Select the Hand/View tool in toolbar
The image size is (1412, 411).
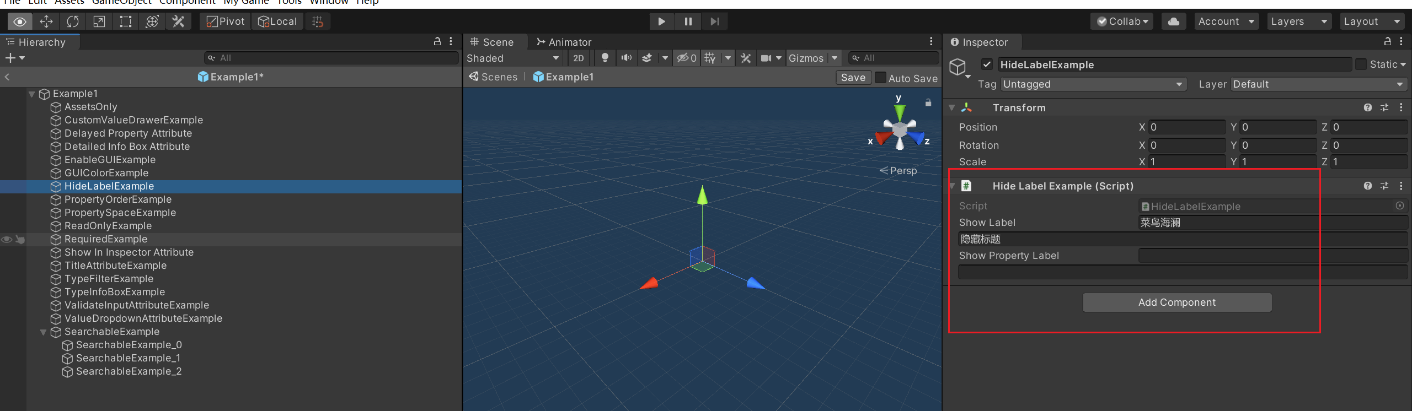(x=20, y=21)
